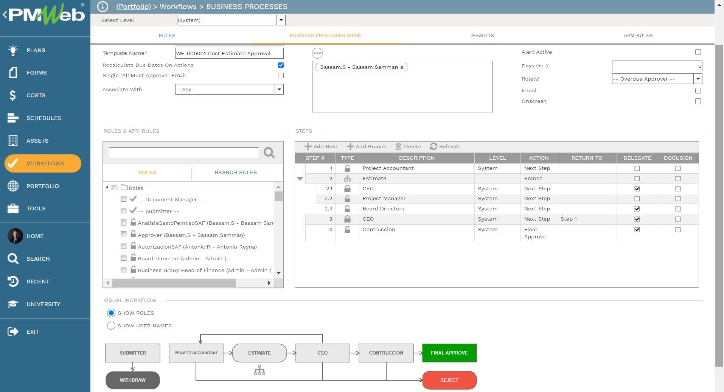This screenshot has height=392, width=724.
Task: Select the Workflows icon in the sidebar
Action: point(13,163)
